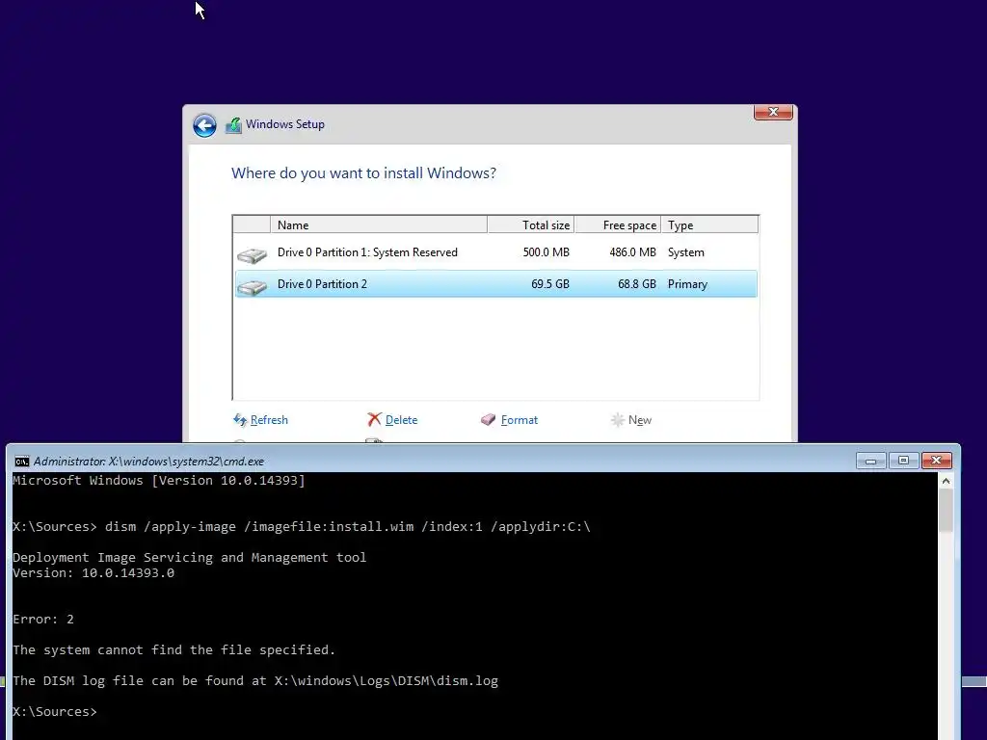Screen dimensions: 987x740
Task: Click the cmd scrollbar up arrow
Action: click(x=946, y=481)
